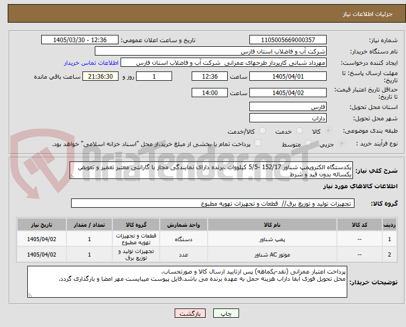Click the استان محل تحویل field فارس

(288, 106)
